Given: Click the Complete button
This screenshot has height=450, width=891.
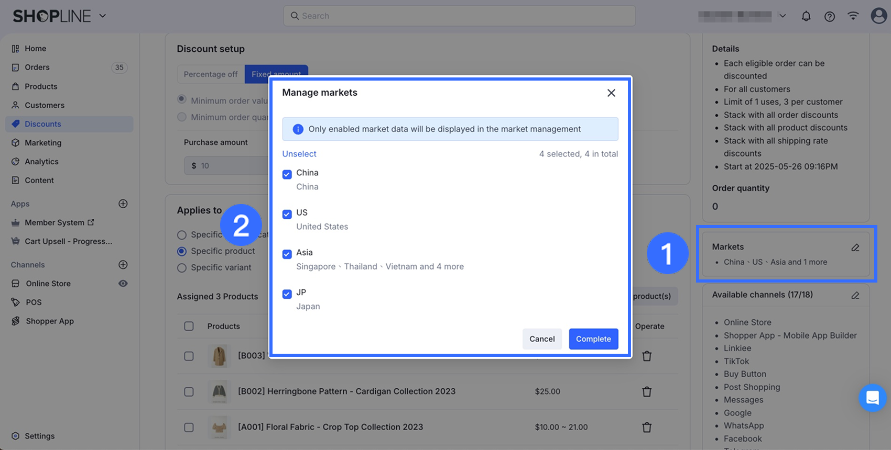Looking at the screenshot, I should click(x=593, y=339).
